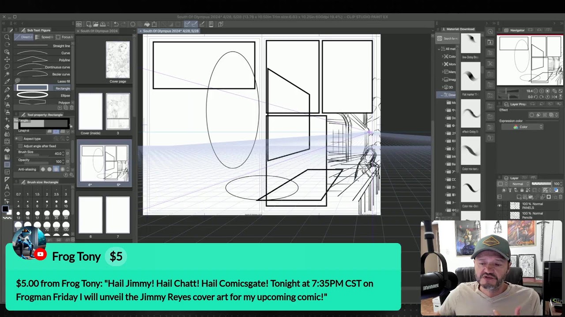Duplicate the sub tool icon

[65, 107]
